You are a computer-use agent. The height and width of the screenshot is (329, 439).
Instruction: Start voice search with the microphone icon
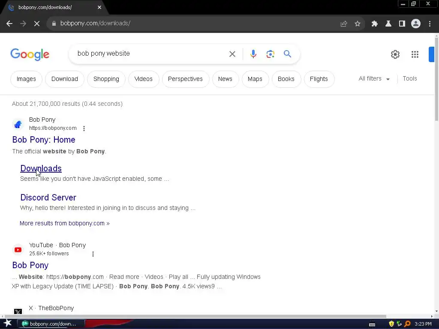tap(253, 54)
